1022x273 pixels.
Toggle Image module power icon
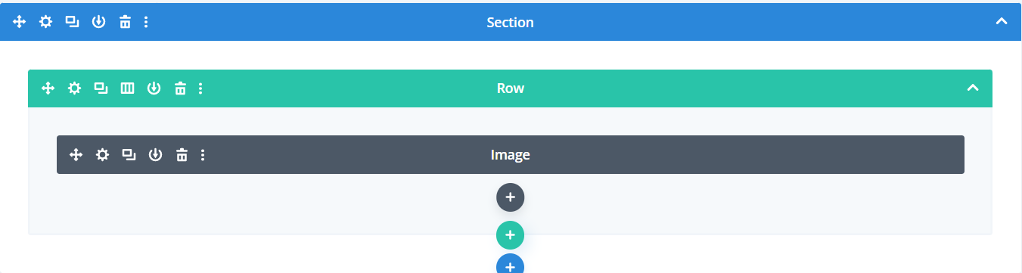(155, 155)
